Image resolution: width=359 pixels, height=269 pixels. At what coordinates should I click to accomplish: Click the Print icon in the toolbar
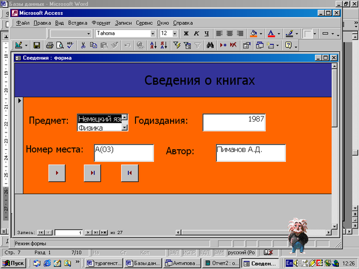50,45
